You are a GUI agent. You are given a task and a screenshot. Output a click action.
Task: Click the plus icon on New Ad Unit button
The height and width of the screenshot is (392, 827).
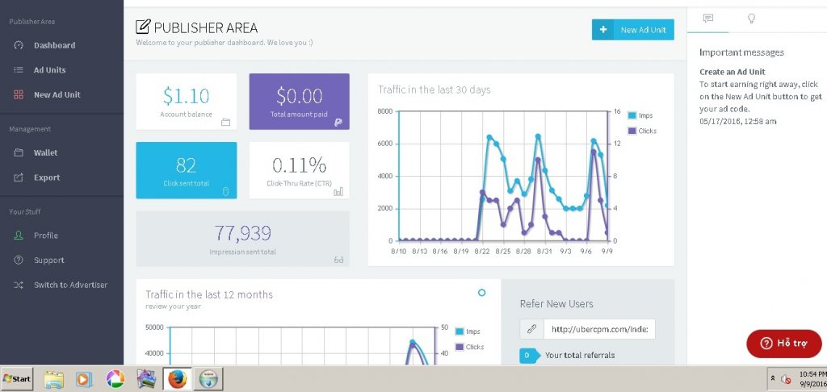tap(602, 30)
